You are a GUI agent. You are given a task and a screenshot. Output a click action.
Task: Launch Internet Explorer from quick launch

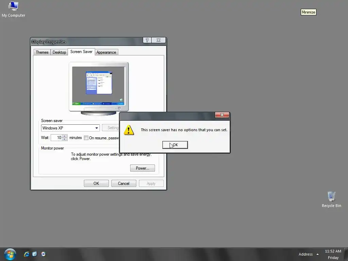coord(27,254)
